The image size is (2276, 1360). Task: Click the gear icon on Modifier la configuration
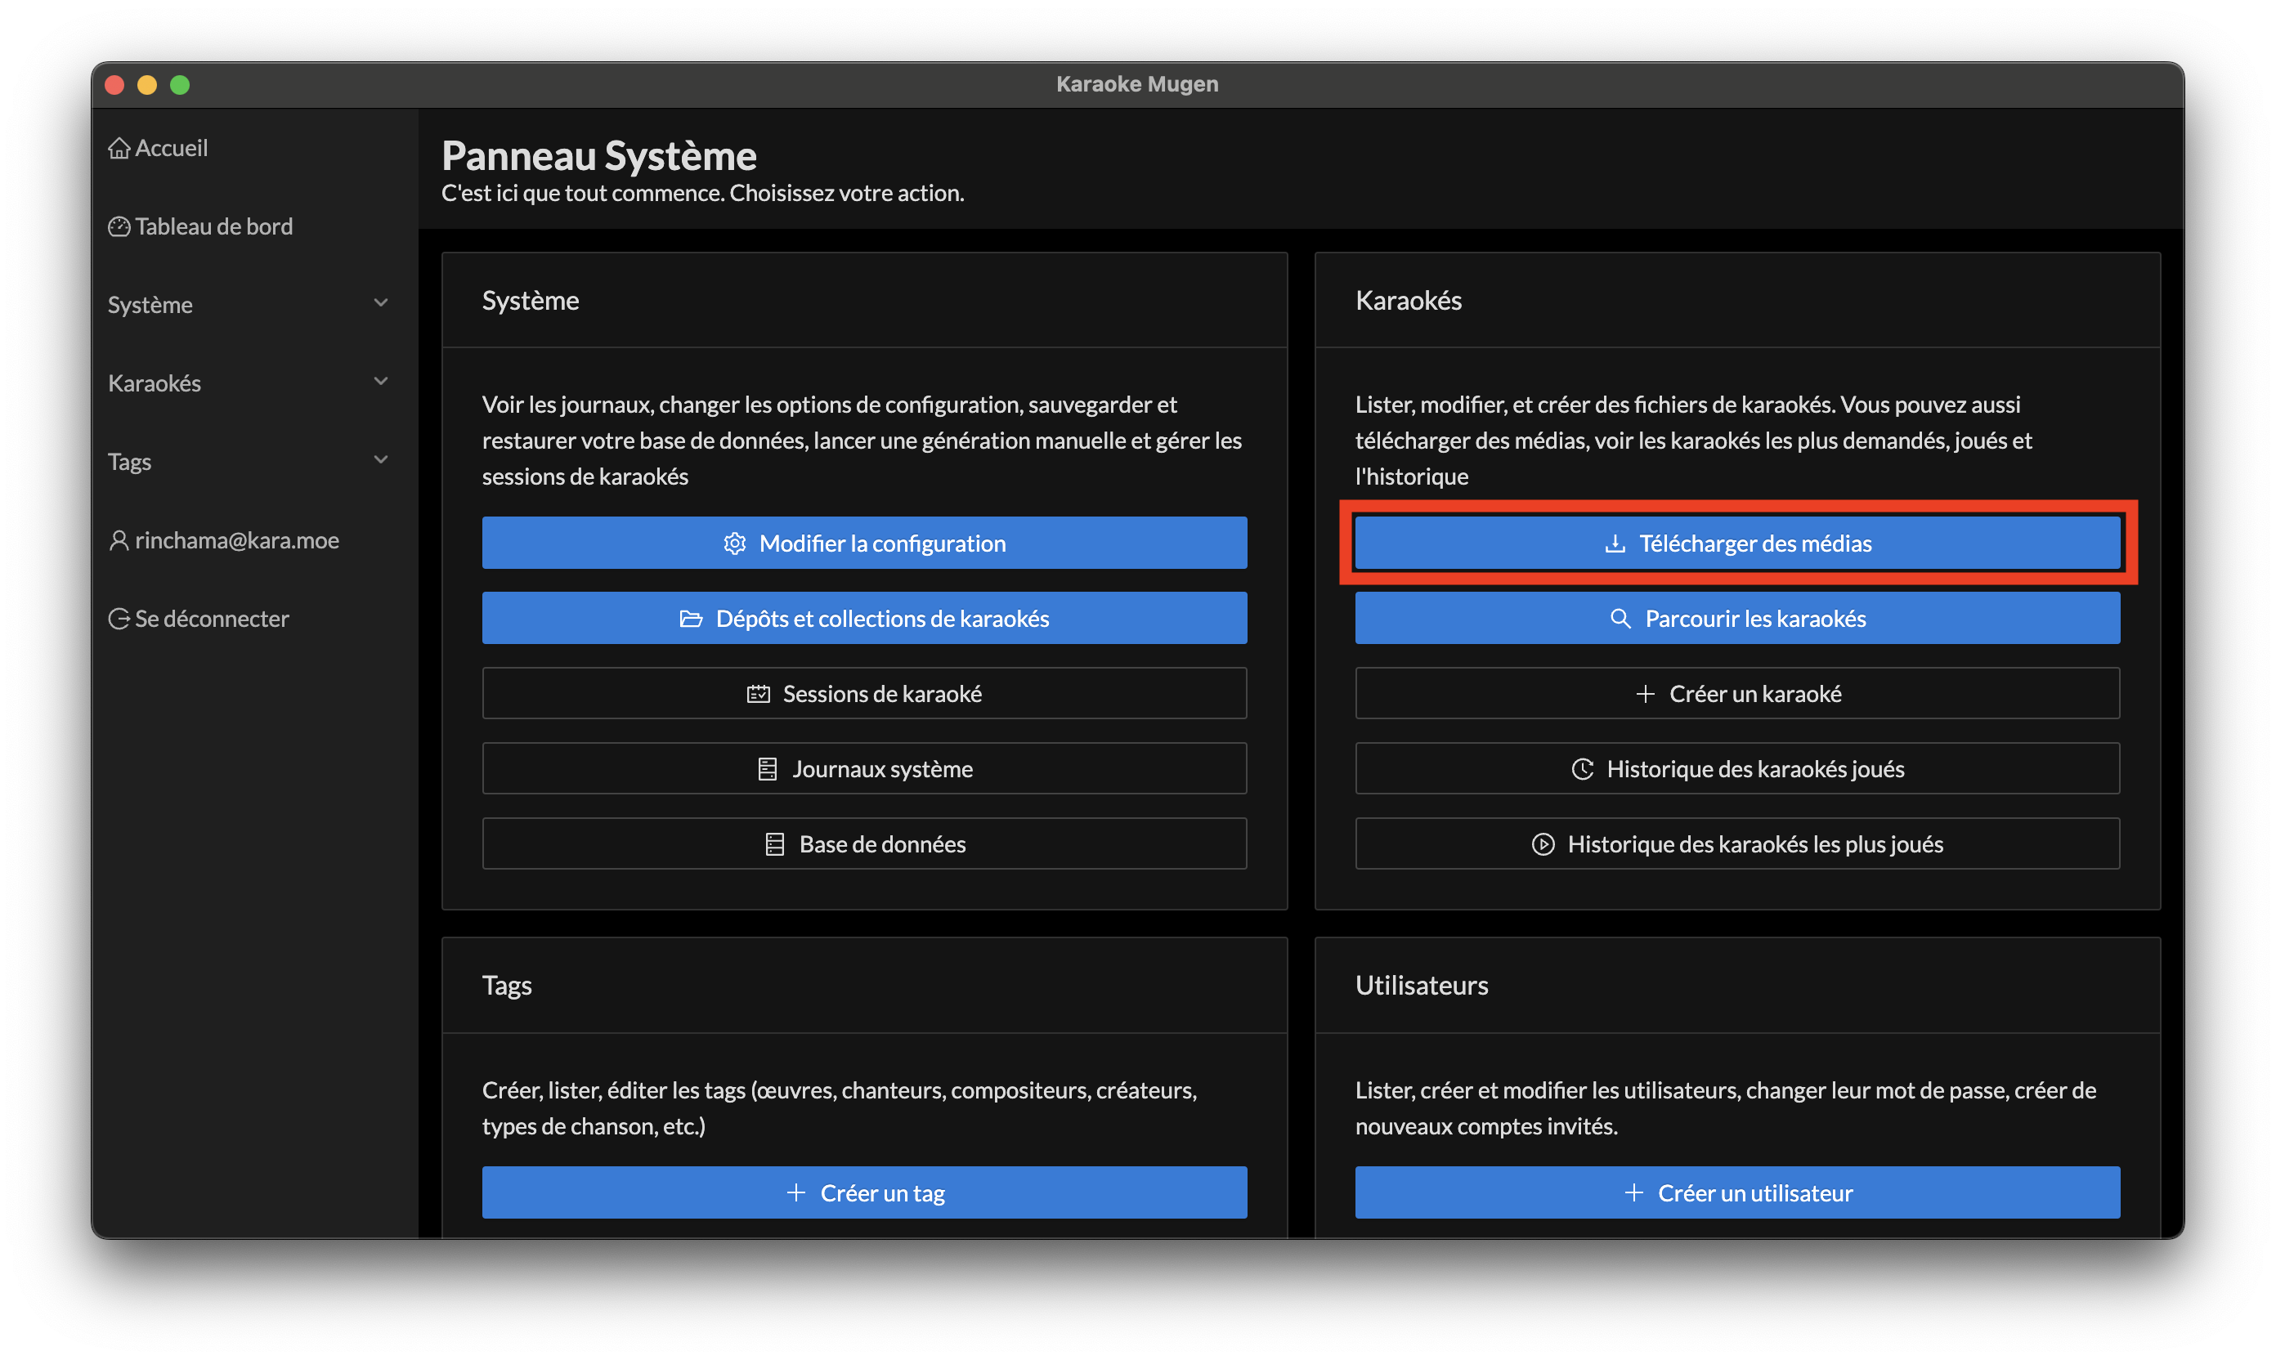[x=734, y=544]
